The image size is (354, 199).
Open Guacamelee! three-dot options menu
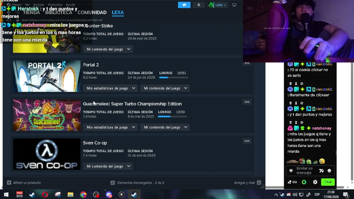(x=247, y=102)
